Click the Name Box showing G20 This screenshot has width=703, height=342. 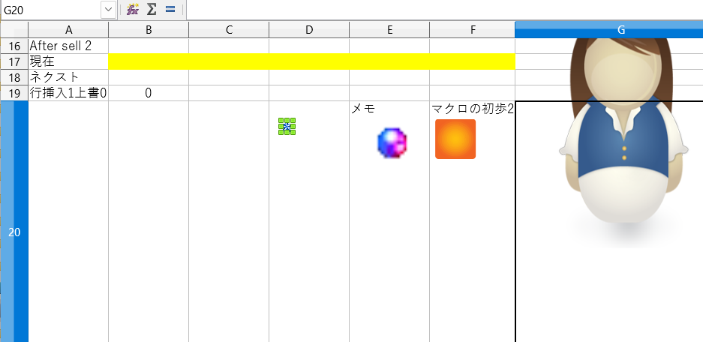pyautogui.click(x=51, y=10)
